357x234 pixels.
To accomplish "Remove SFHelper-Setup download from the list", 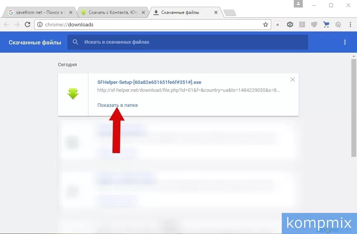I will (293, 79).
